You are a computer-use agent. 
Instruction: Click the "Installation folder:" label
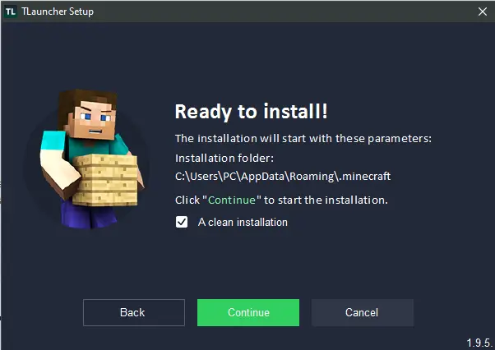224,158
